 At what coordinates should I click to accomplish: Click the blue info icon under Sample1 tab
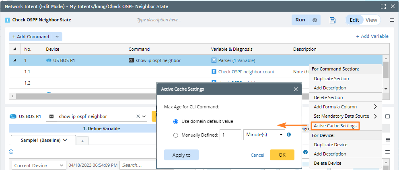(11, 152)
